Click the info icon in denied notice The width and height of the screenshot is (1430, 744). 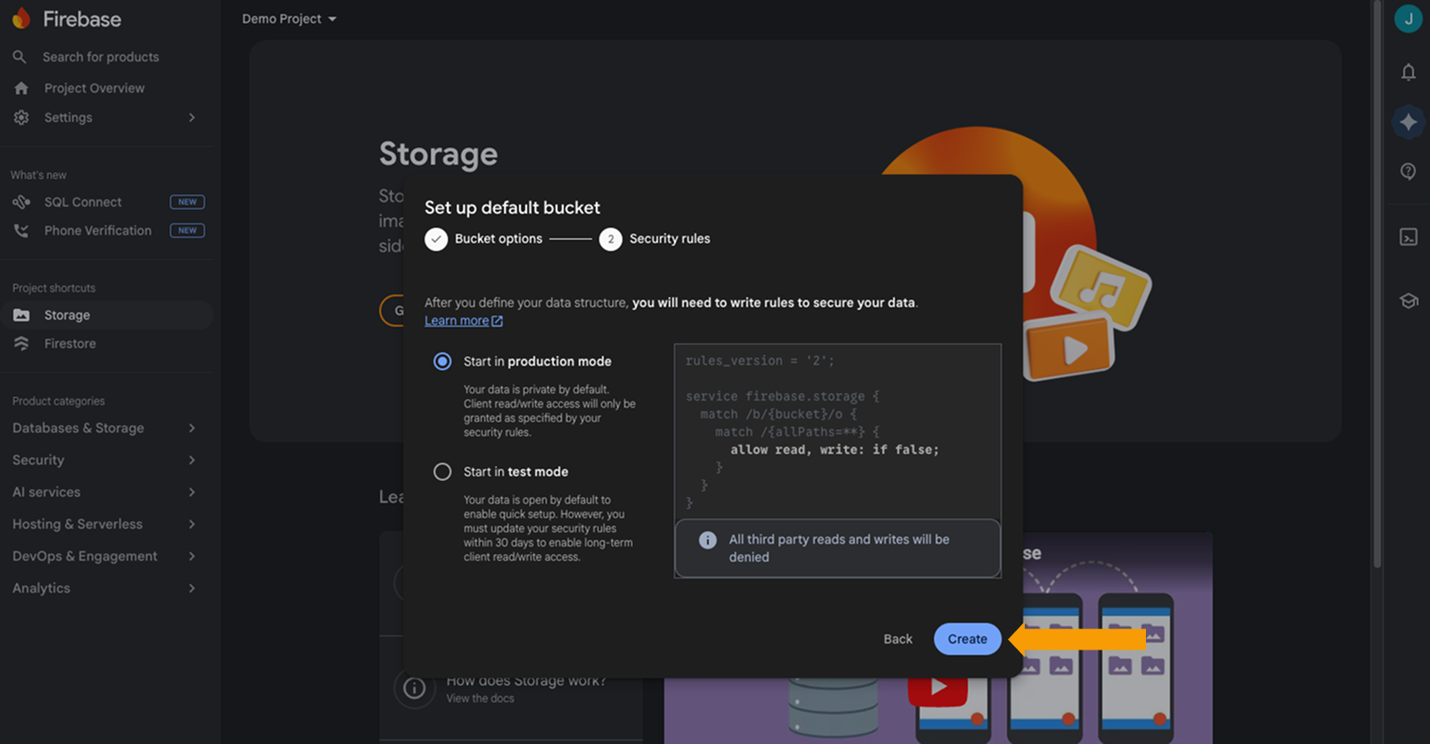point(707,540)
